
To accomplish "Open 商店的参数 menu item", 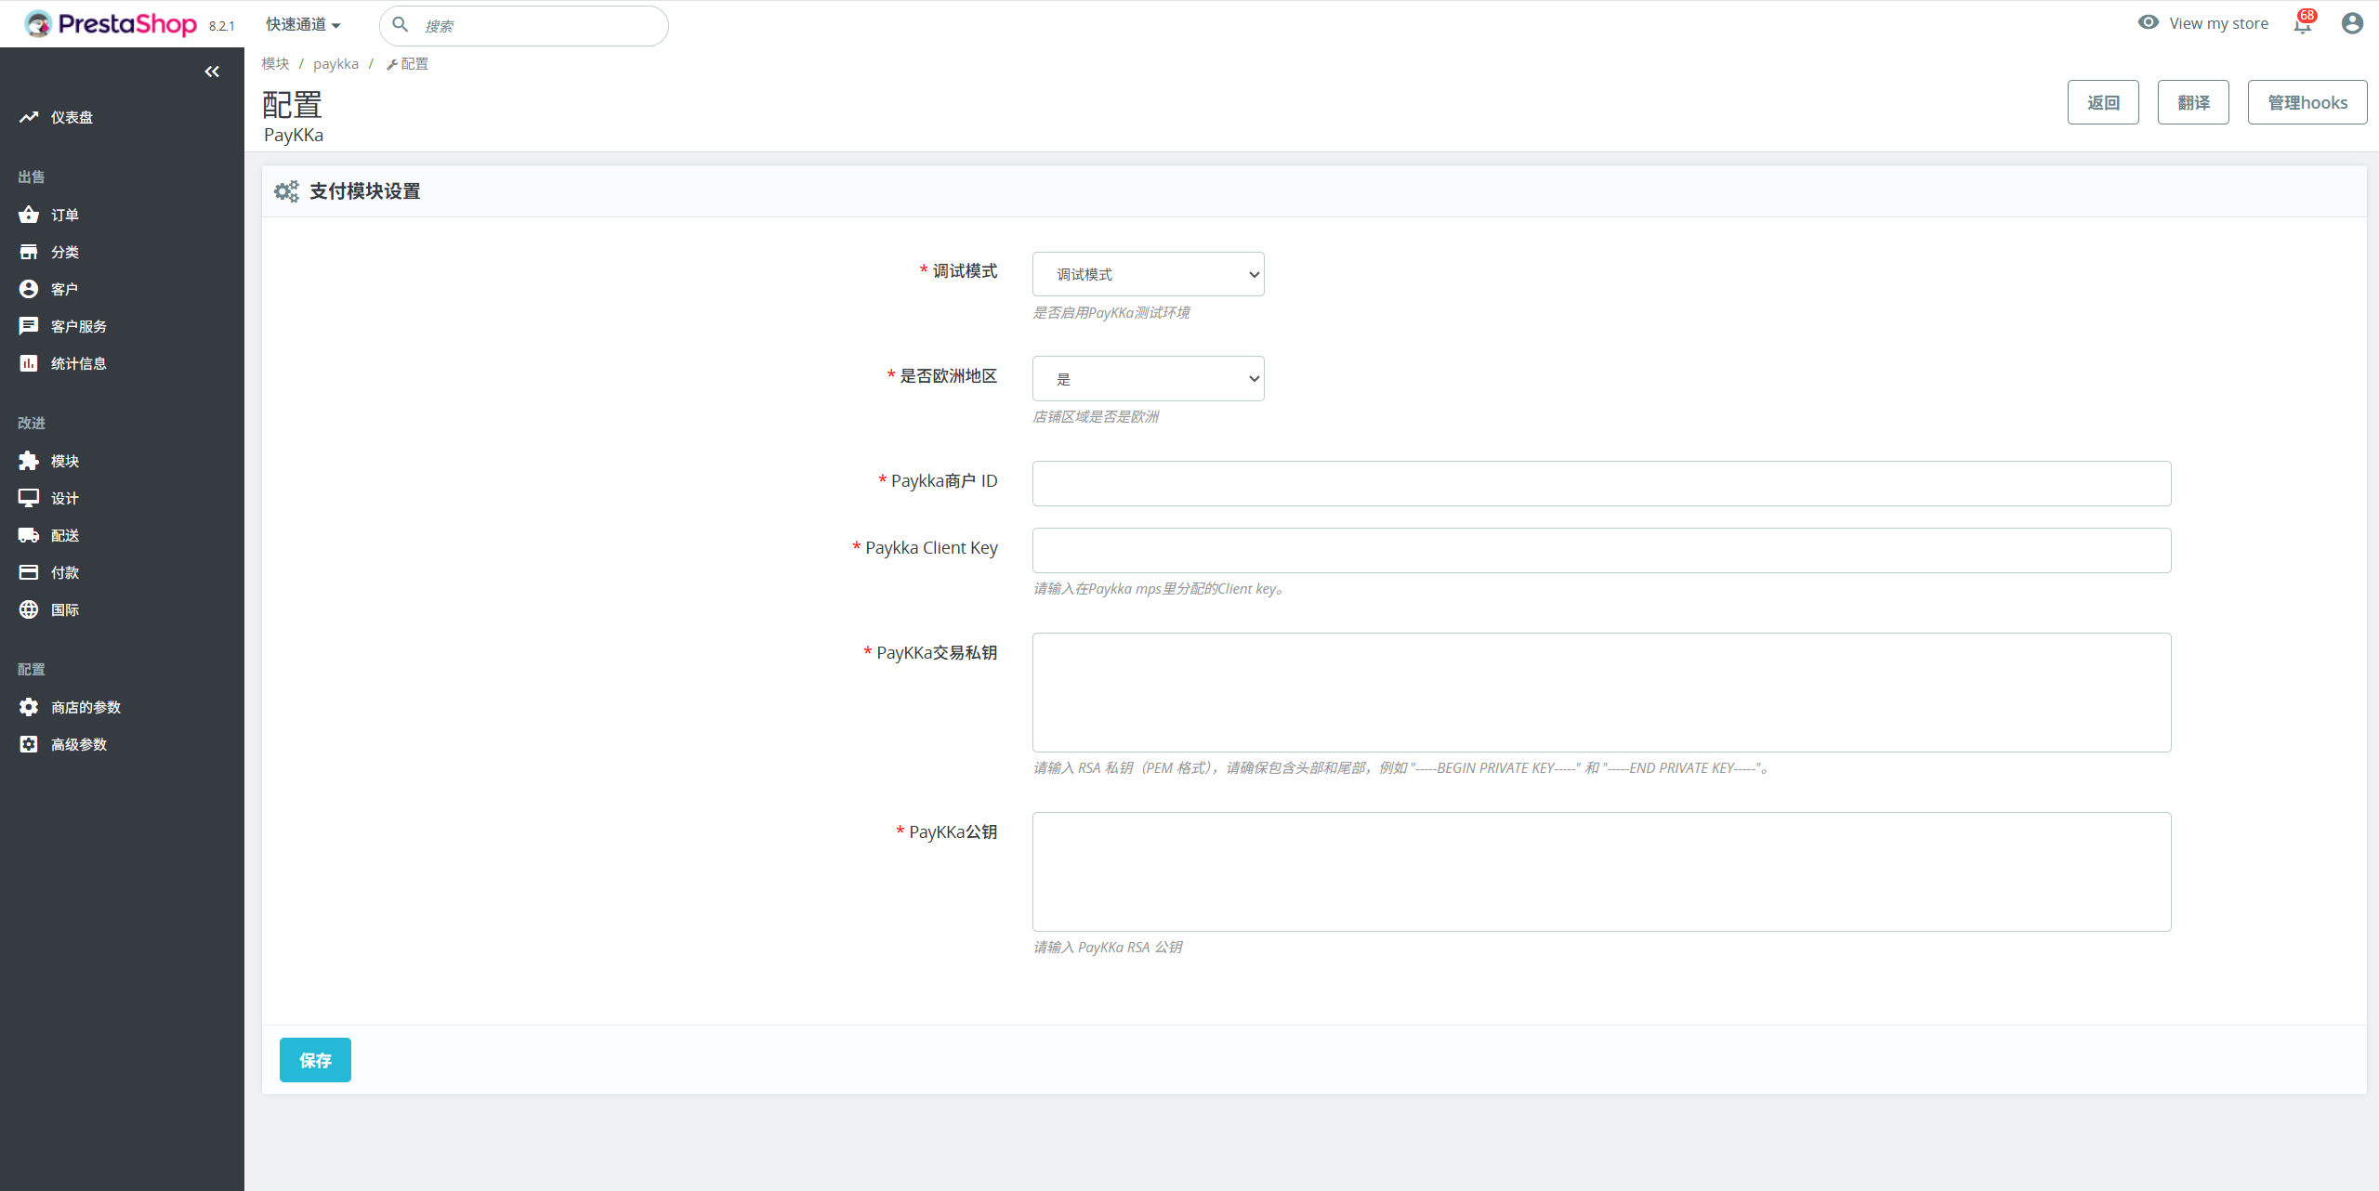I will pyautogui.click(x=86, y=707).
